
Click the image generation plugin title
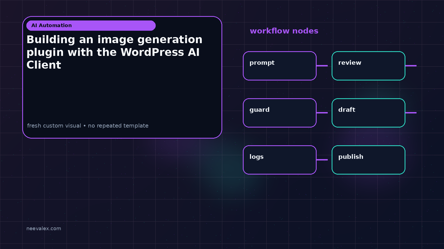(114, 52)
